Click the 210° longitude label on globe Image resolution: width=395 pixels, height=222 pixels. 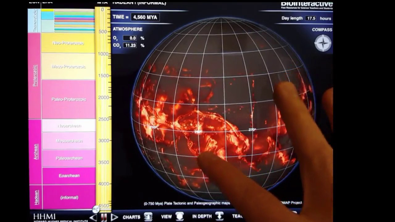(x=153, y=127)
